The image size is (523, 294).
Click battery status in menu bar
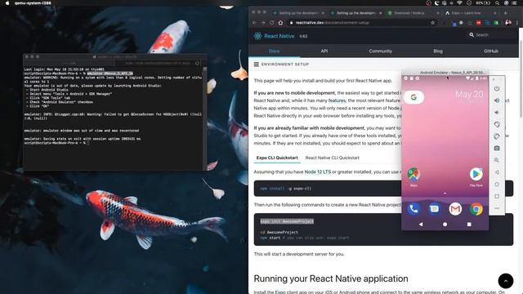point(483,3)
